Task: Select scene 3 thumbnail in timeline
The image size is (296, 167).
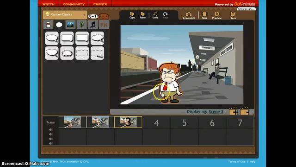Action: pyautogui.click(x=128, y=122)
